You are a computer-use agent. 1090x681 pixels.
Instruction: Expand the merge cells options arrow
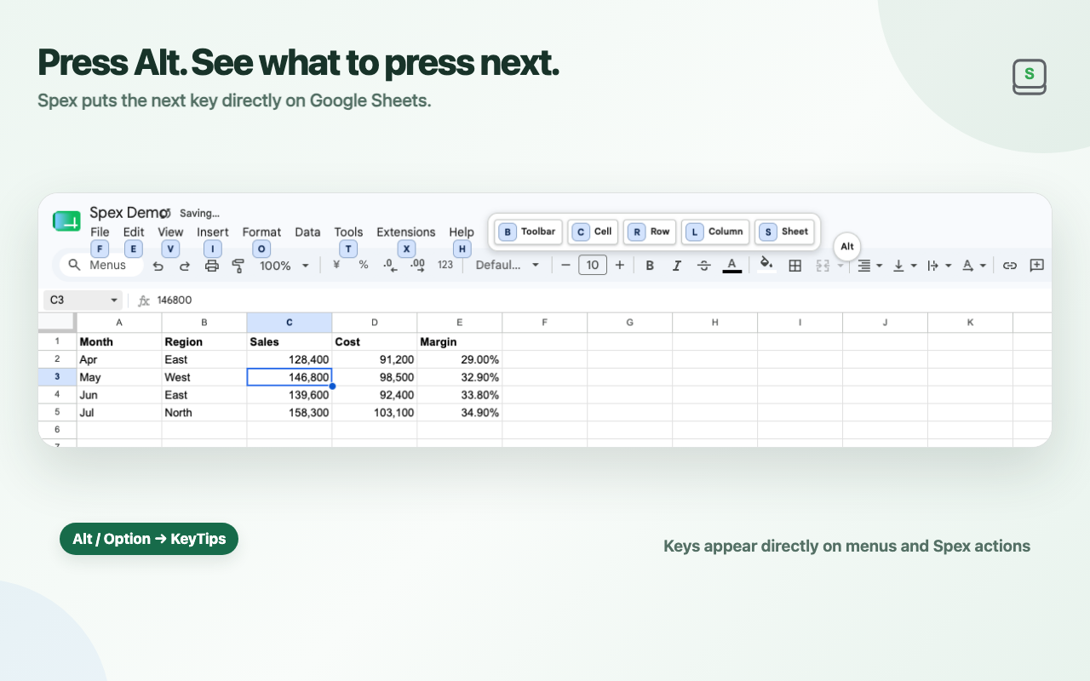(x=840, y=266)
